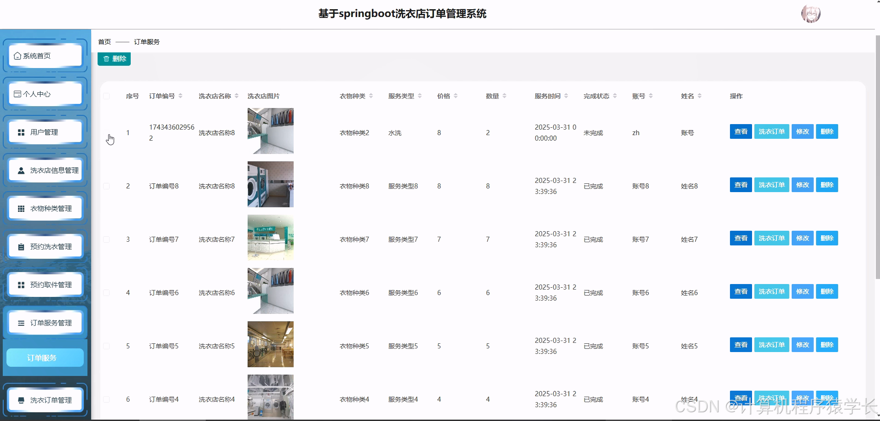Click the list icon beside 订单服务管理
This screenshot has height=421, width=880.
tap(21, 323)
